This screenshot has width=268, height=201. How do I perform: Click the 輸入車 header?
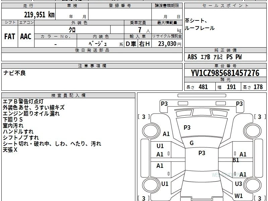click(138, 37)
